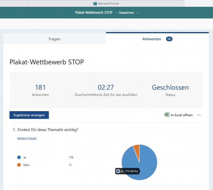213x190 pixels.
Task: Click the Microsoft Forms icon in browser tab
Action: [95, 3]
